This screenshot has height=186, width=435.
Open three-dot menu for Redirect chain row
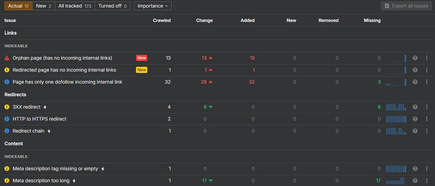point(427,131)
